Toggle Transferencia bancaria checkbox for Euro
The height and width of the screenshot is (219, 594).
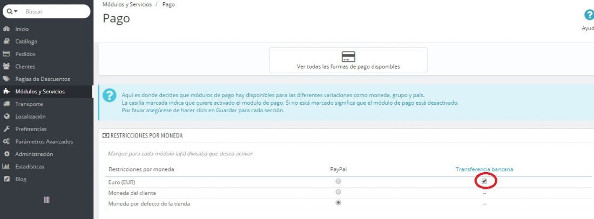point(484,181)
